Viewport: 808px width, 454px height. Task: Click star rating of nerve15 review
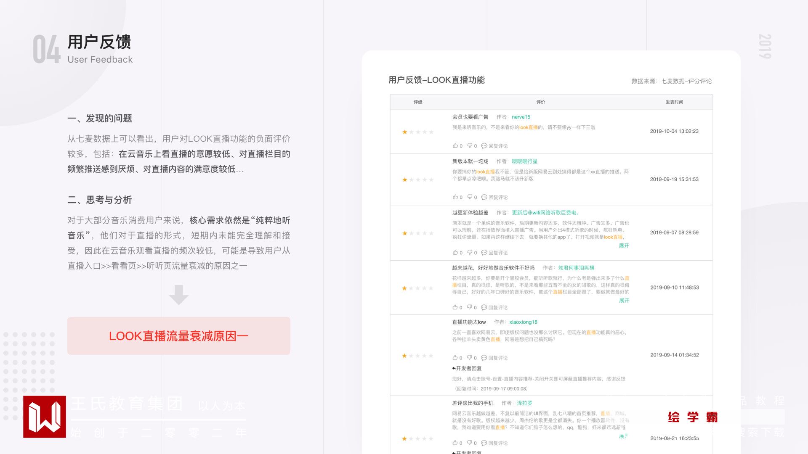click(417, 132)
